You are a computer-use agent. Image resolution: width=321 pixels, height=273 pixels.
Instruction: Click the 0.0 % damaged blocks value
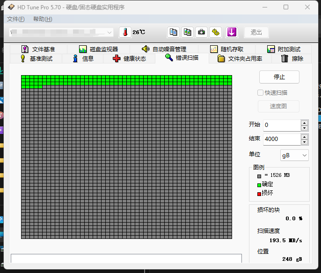point(294,218)
